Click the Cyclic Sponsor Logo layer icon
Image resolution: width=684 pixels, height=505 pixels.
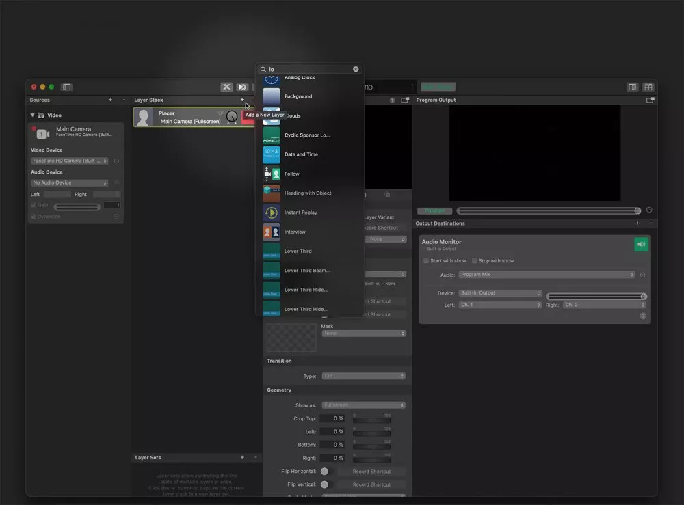272,135
